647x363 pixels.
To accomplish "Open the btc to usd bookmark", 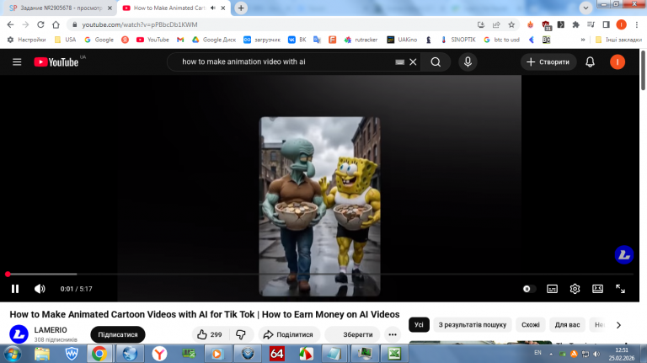I will click(x=501, y=40).
